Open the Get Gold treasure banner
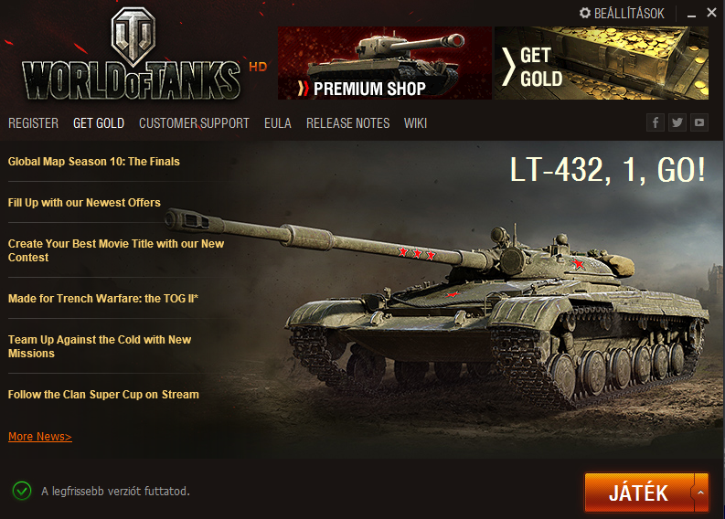725x519 pixels. [602, 63]
